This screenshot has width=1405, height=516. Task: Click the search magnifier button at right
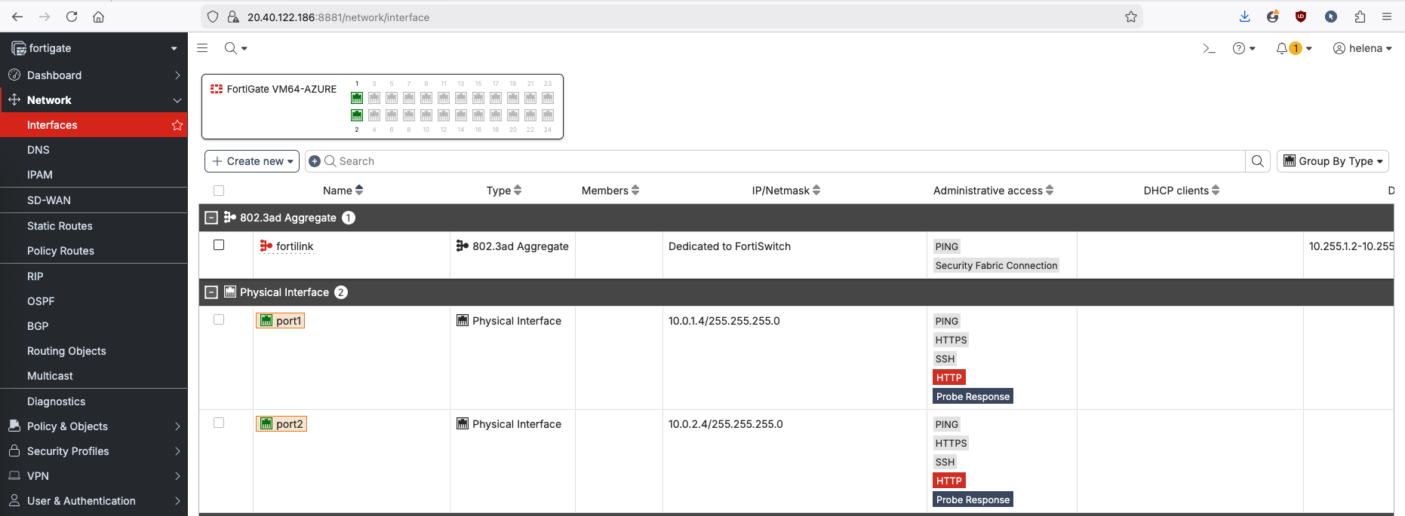point(1257,161)
